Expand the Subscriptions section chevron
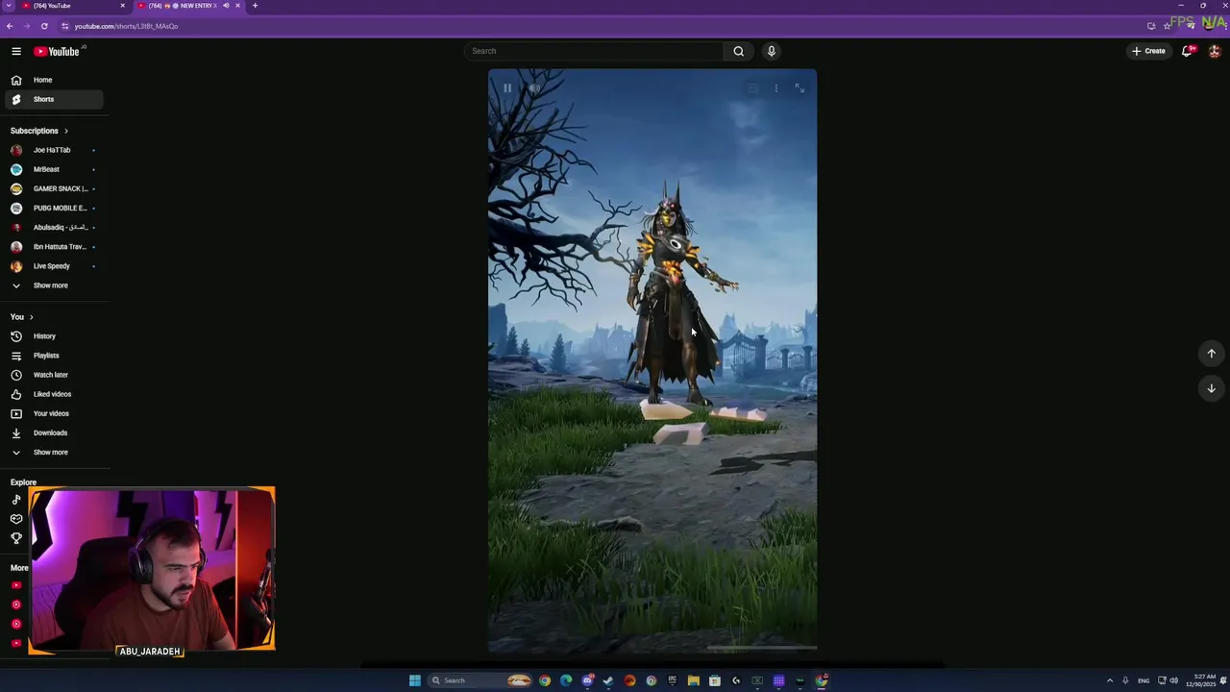 [65, 131]
